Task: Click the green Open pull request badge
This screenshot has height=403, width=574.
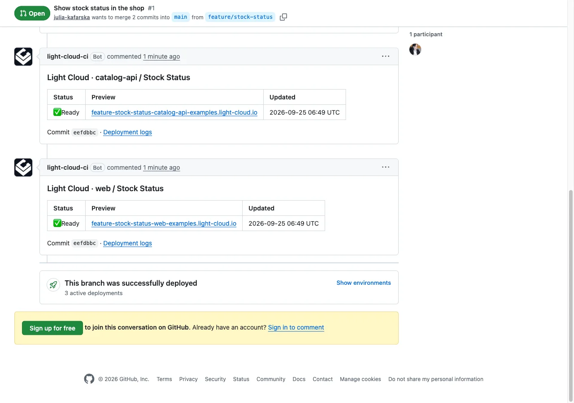Action: tap(32, 13)
